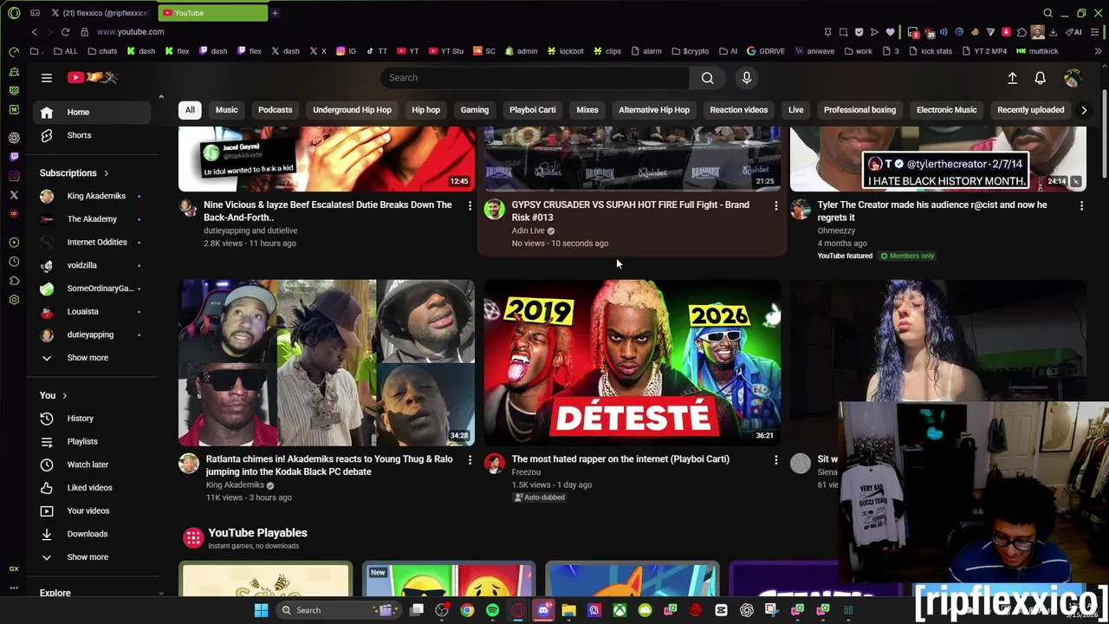Open voidzilla subscription channel
The height and width of the screenshot is (624, 1109).
coord(91,265)
